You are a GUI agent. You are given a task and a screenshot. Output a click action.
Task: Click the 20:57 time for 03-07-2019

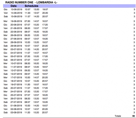[45, 49]
